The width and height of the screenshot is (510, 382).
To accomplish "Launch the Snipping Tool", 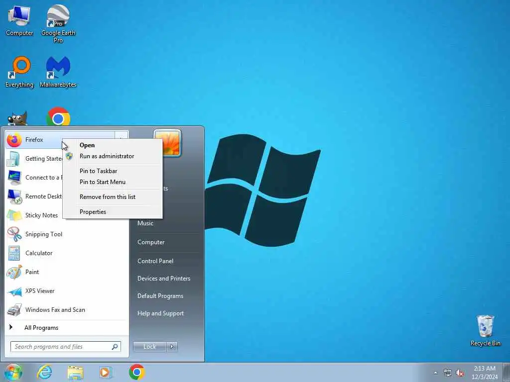I will coord(67,234).
